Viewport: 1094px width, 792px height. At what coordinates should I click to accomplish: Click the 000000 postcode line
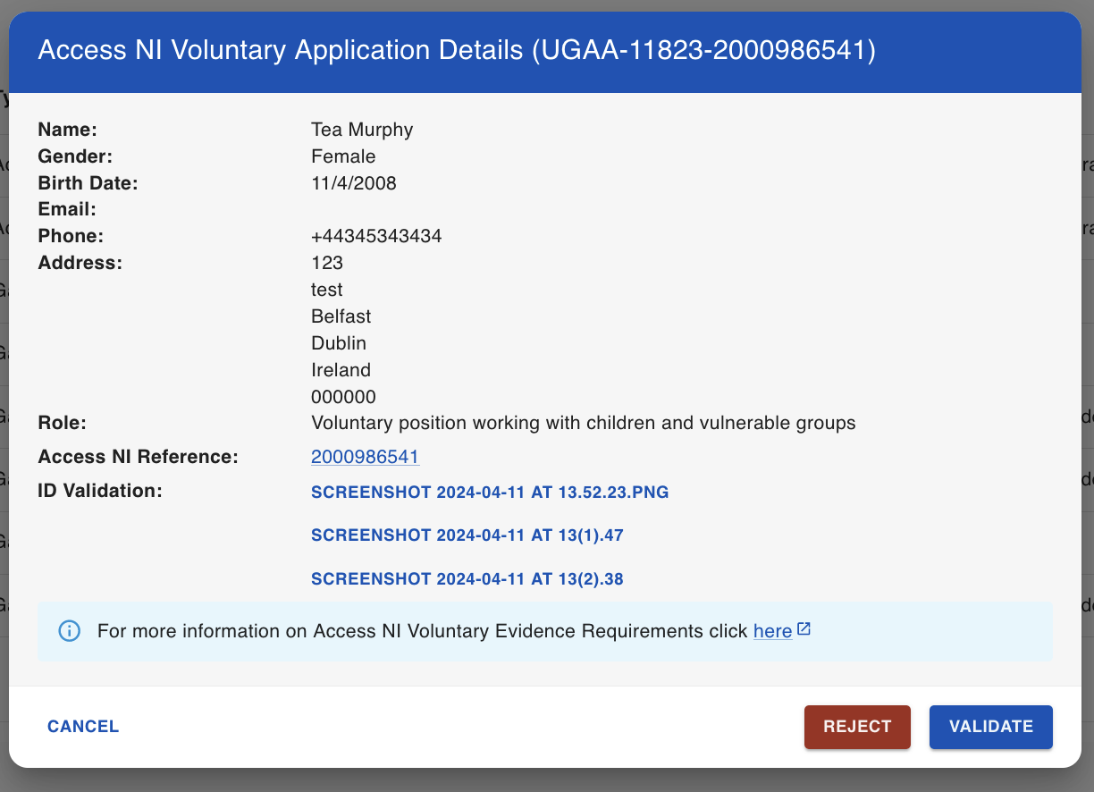(343, 397)
